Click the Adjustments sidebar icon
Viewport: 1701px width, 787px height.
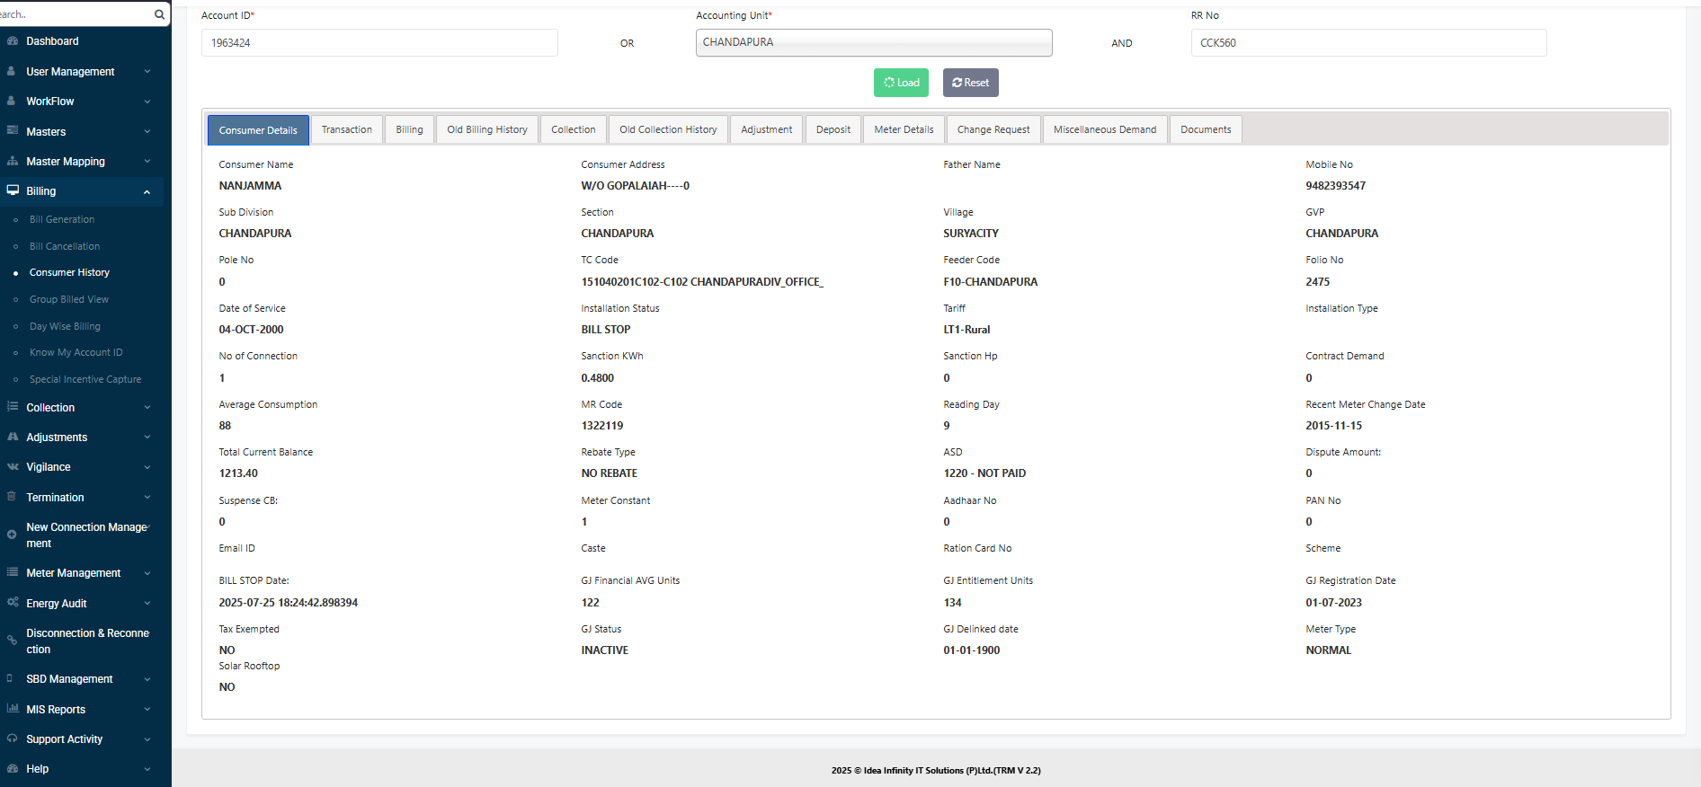(x=13, y=437)
